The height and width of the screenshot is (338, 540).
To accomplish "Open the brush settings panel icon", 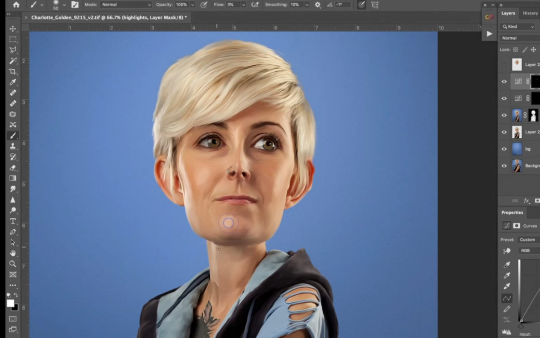I will (75, 5).
